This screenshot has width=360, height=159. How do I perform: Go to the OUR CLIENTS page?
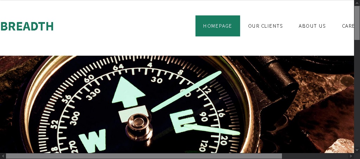click(265, 26)
